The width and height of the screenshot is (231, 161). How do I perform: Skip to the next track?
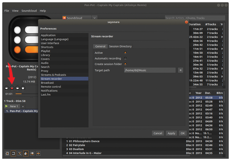(x=17, y=88)
